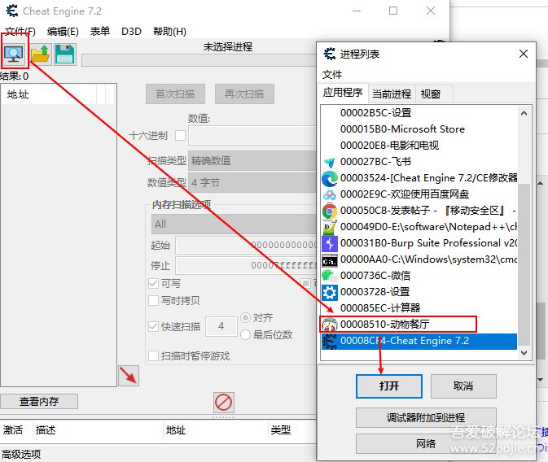548x462 pixels.
Task: Toggle the 十六进制 checkbox
Action: [180, 136]
